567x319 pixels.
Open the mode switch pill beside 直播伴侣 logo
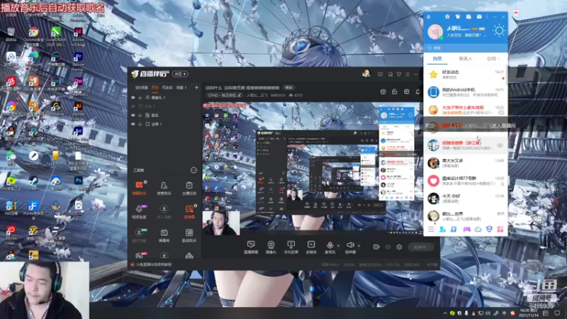coord(180,74)
